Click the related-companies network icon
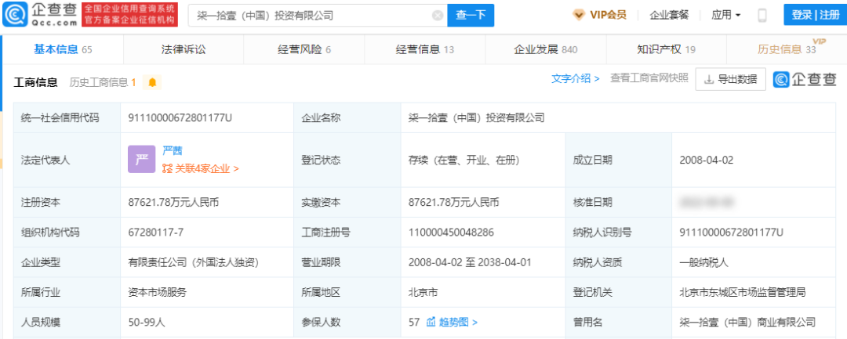The height and width of the screenshot is (339, 847). coord(168,168)
